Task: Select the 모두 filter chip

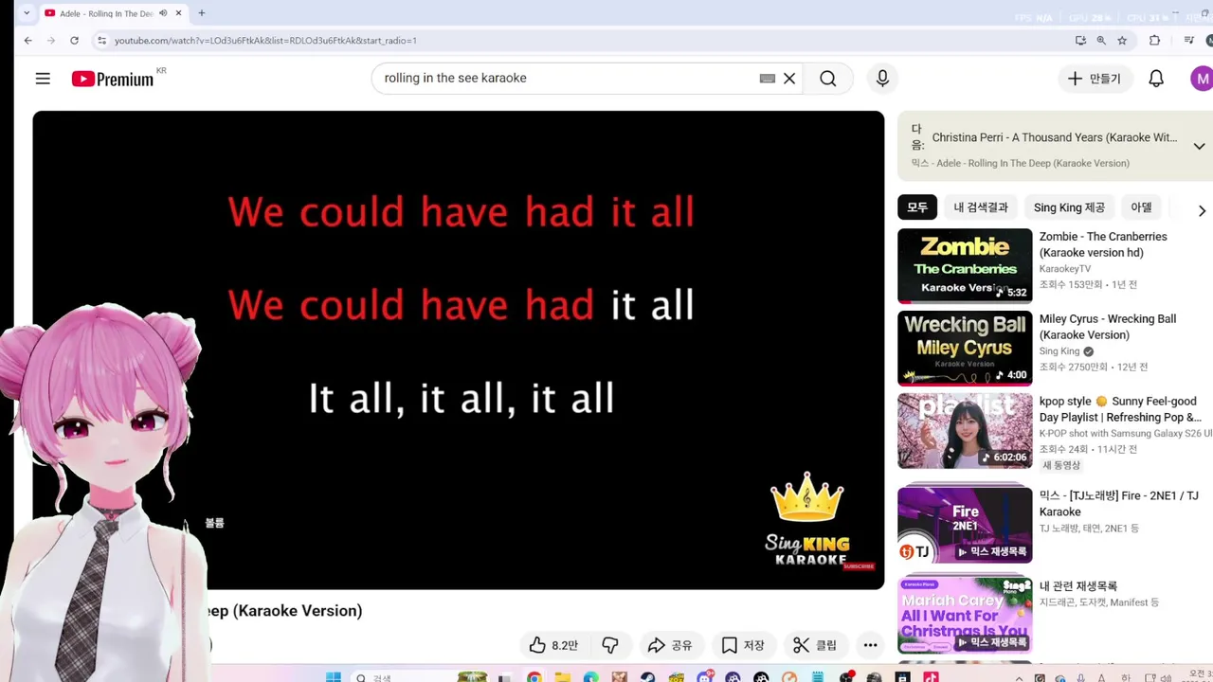Action: pyautogui.click(x=917, y=207)
